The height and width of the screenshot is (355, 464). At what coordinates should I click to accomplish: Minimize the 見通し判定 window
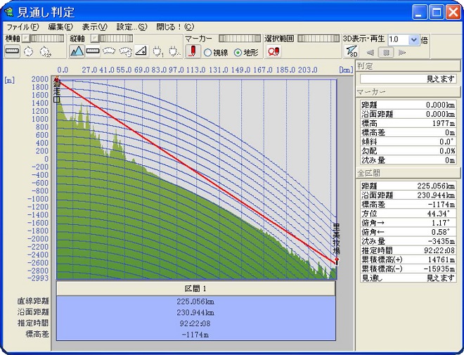419,12
